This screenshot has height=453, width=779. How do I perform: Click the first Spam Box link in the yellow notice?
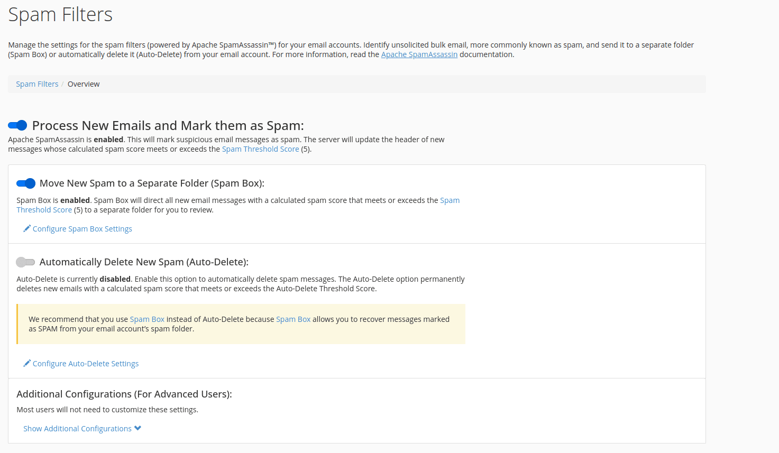(147, 319)
